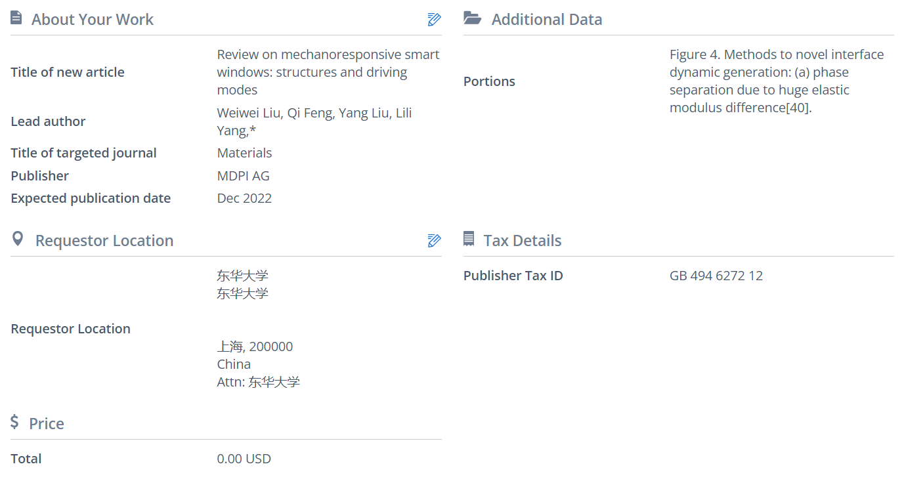This screenshot has height=481, width=904.
Task: Click the open folder icon beside Additional Data
Action: pyautogui.click(x=472, y=18)
